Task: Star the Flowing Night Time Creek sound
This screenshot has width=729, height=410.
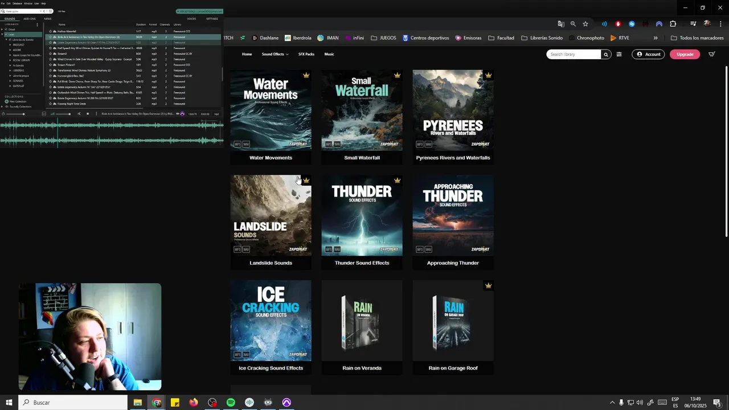Action: coord(51,104)
